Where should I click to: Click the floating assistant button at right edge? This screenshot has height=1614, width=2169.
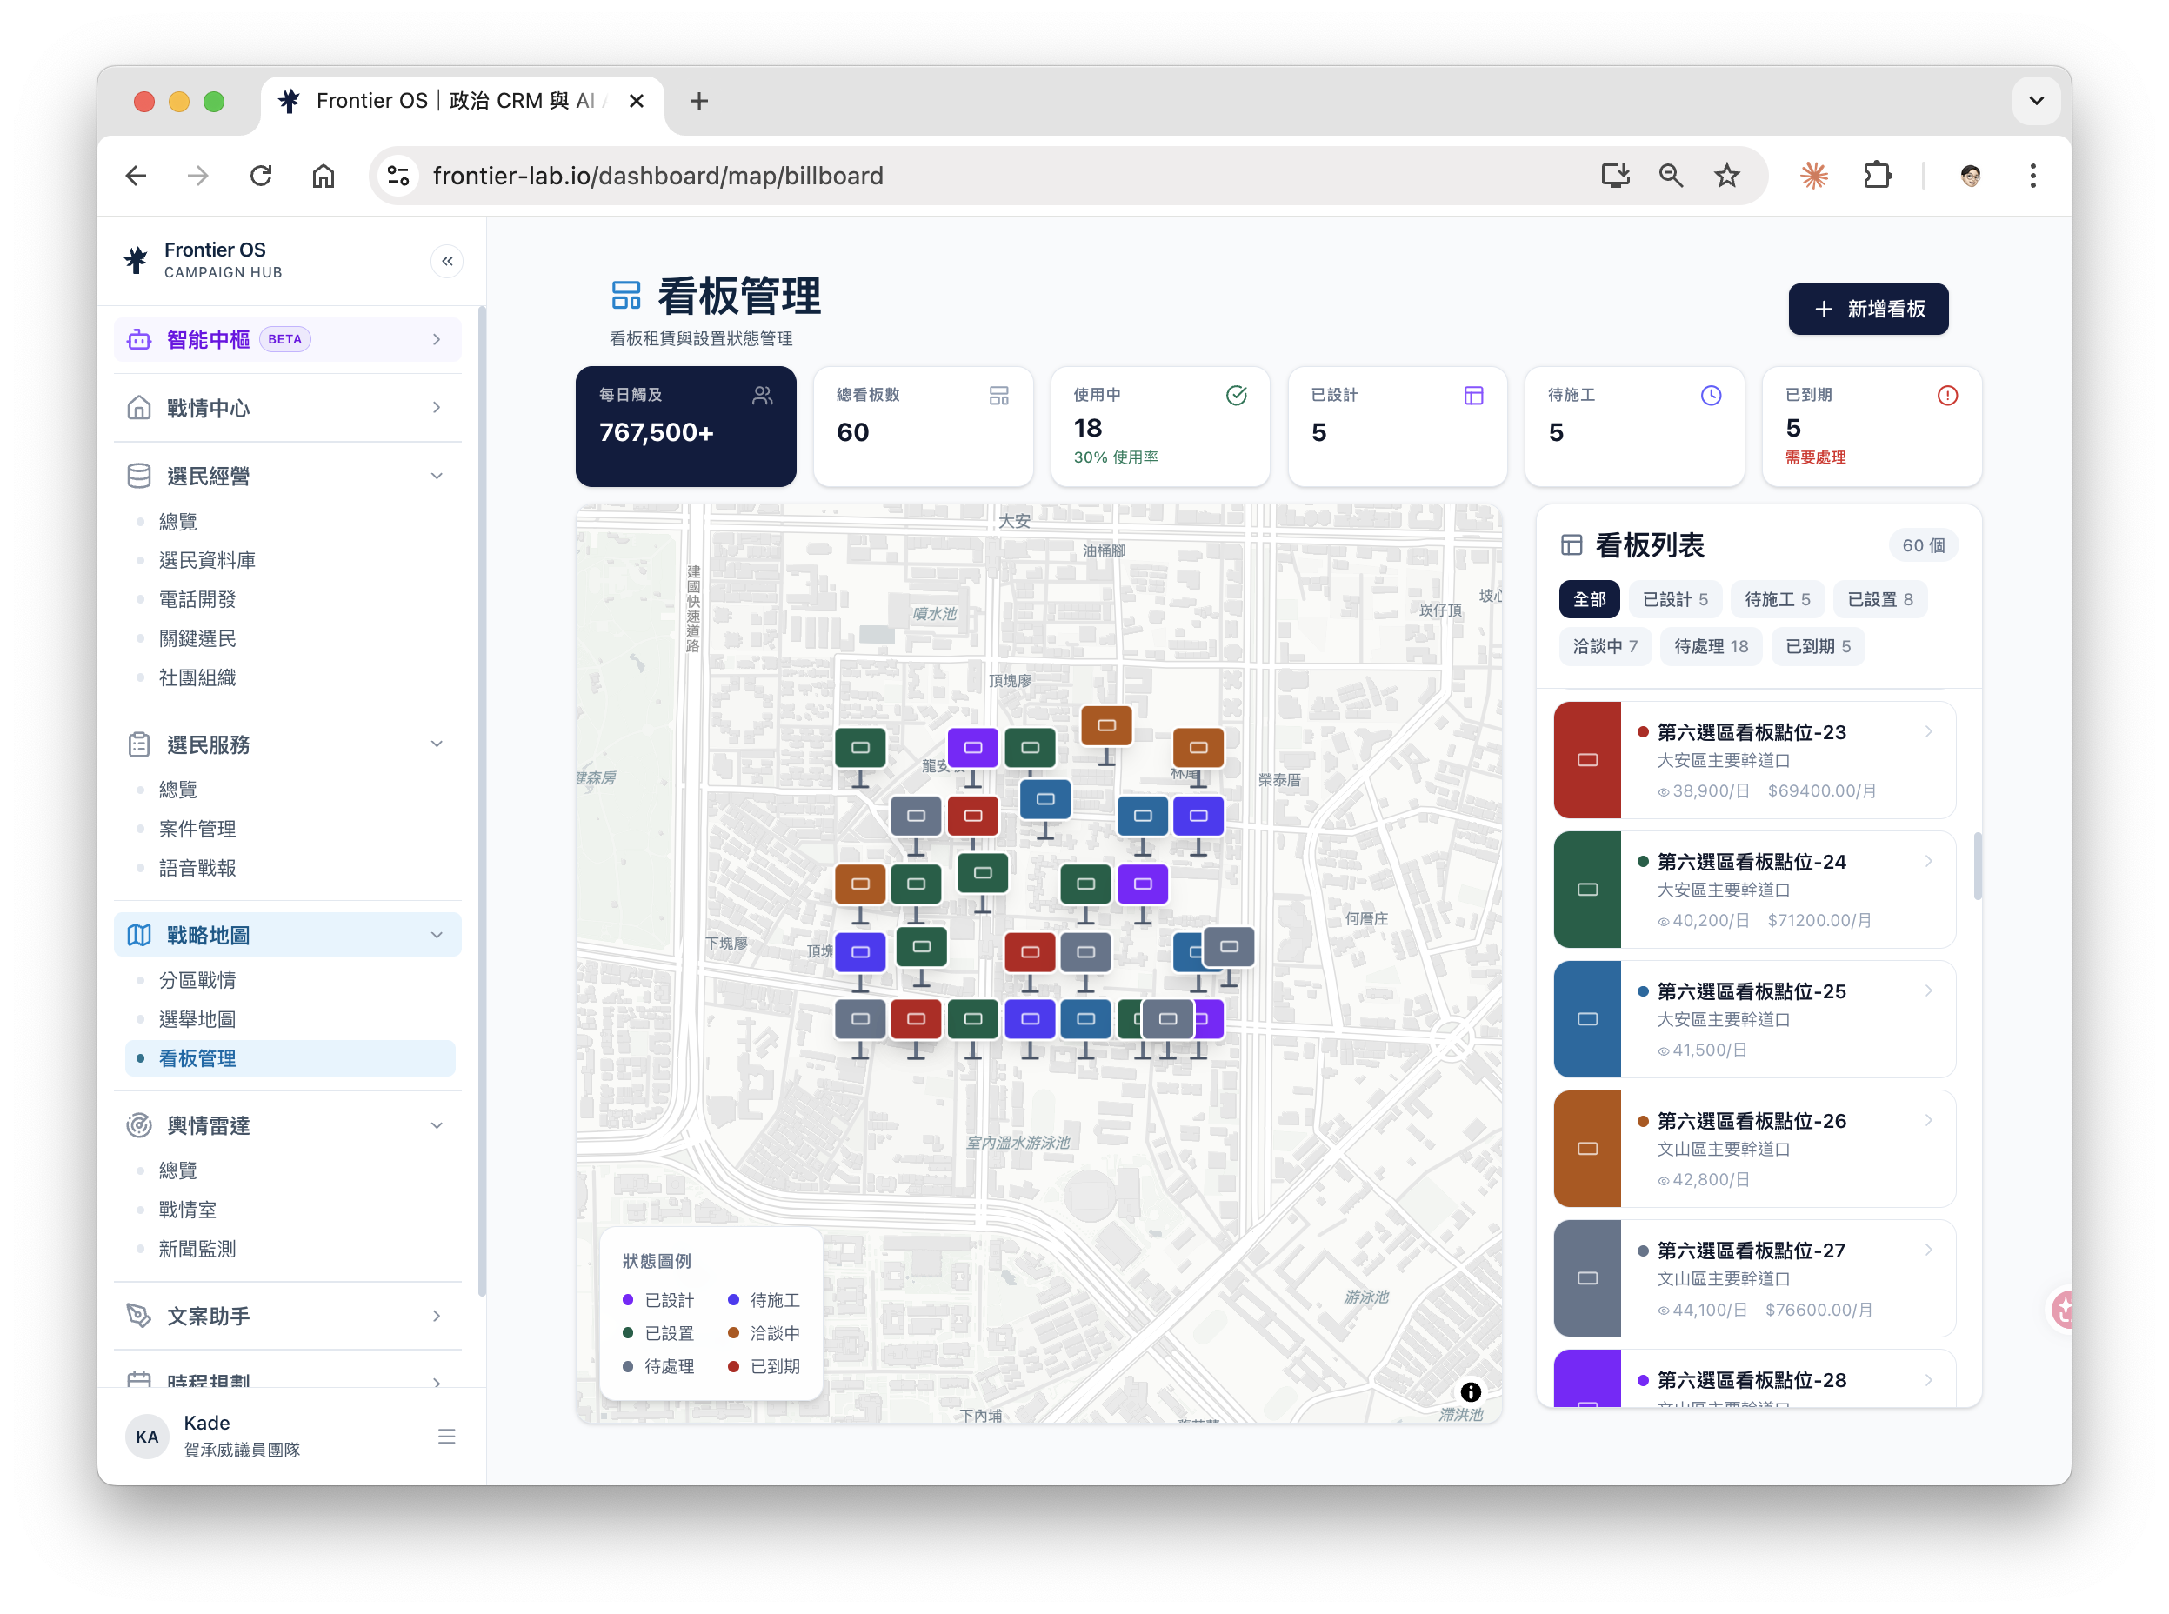2060,1309
